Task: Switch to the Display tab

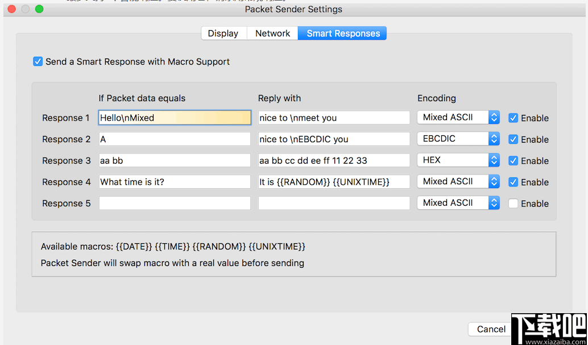Action: (x=223, y=33)
